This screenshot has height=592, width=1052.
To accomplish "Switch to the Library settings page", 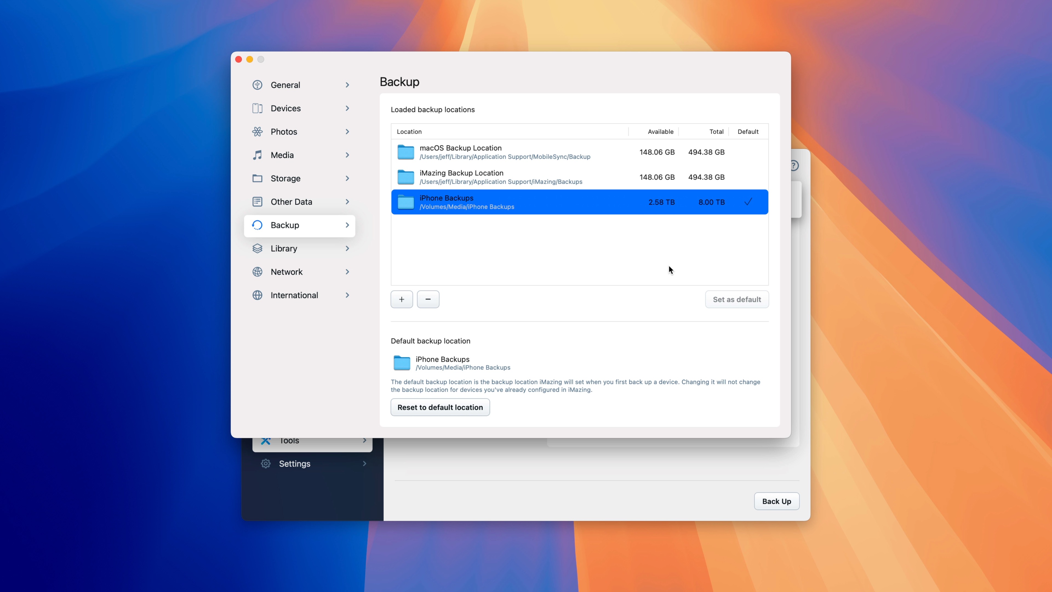I will click(284, 248).
